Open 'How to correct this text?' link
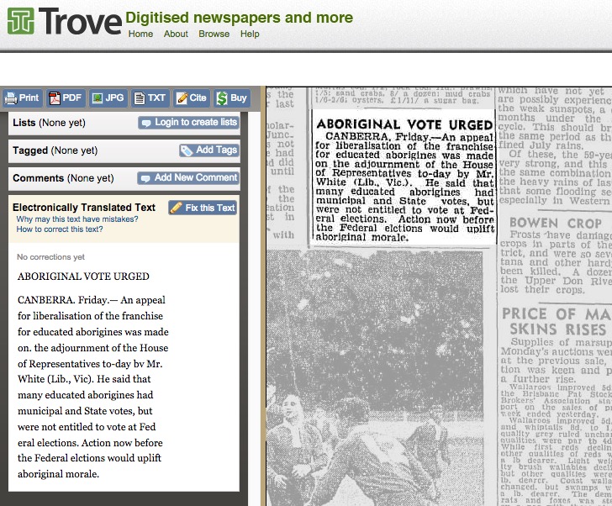 60,229
